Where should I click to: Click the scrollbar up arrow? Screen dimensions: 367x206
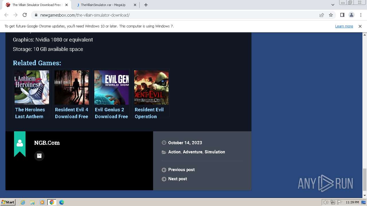click(x=364, y=35)
